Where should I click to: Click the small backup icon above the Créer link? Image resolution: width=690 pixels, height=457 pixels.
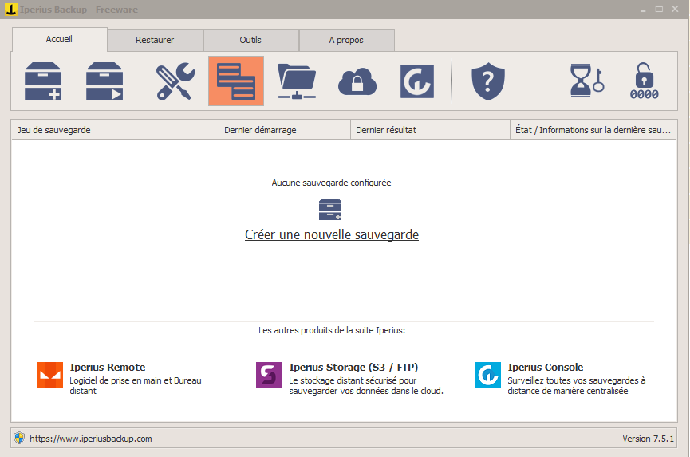coord(330,210)
